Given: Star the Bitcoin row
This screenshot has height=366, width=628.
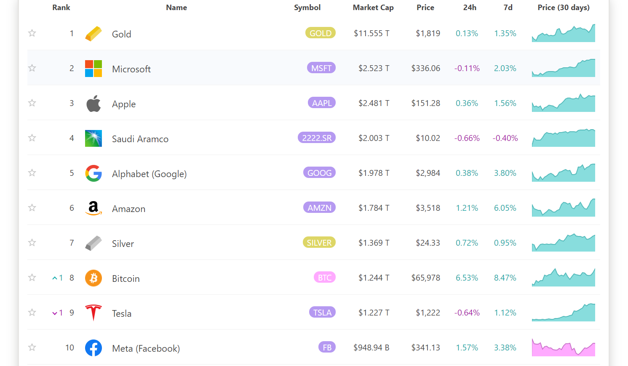Looking at the screenshot, I should click(32, 277).
